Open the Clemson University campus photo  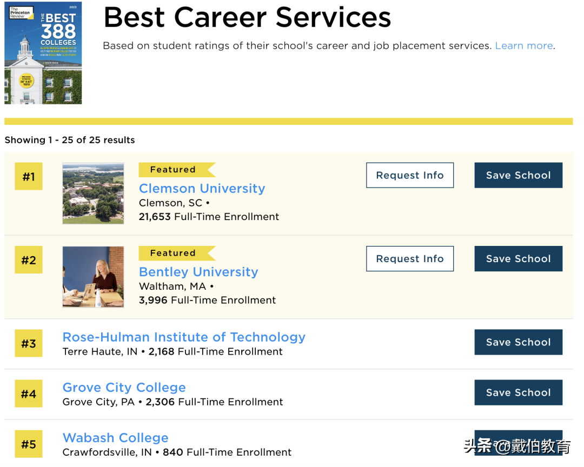pyautogui.click(x=93, y=194)
